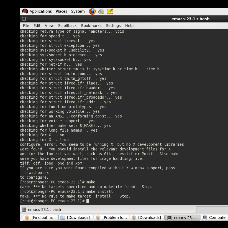
Task: Switch to the Firefox '[Downloads]' taskbar button
Action: pos(147,217)
